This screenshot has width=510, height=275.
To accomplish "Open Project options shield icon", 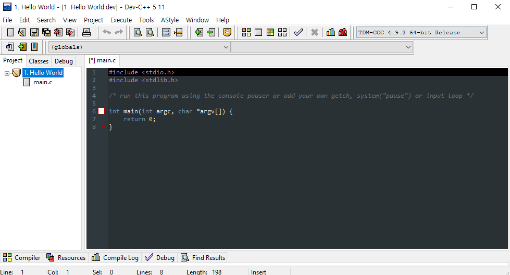I will click(x=227, y=32).
